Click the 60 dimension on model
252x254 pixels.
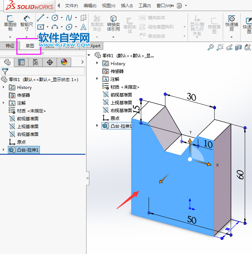[240, 175]
